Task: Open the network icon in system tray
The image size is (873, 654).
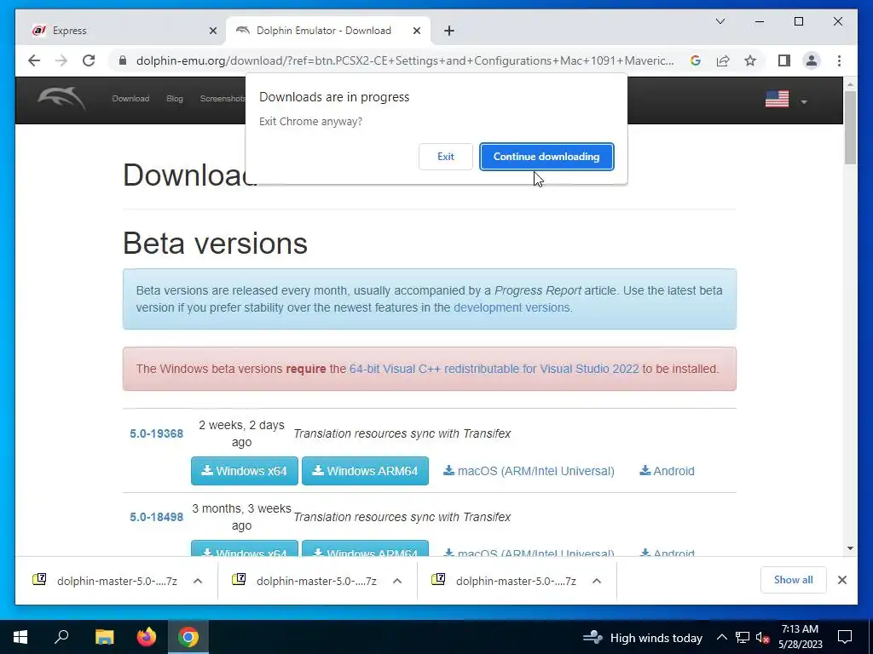Action: [x=743, y=637]
